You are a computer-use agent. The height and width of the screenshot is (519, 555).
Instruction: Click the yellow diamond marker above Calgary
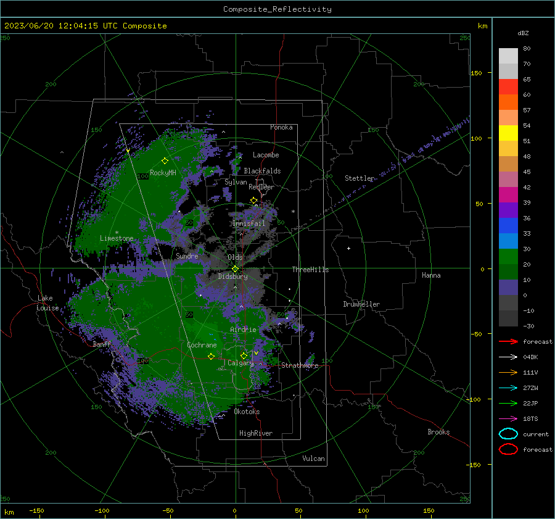pyautogui.click(x=244, y=355)
